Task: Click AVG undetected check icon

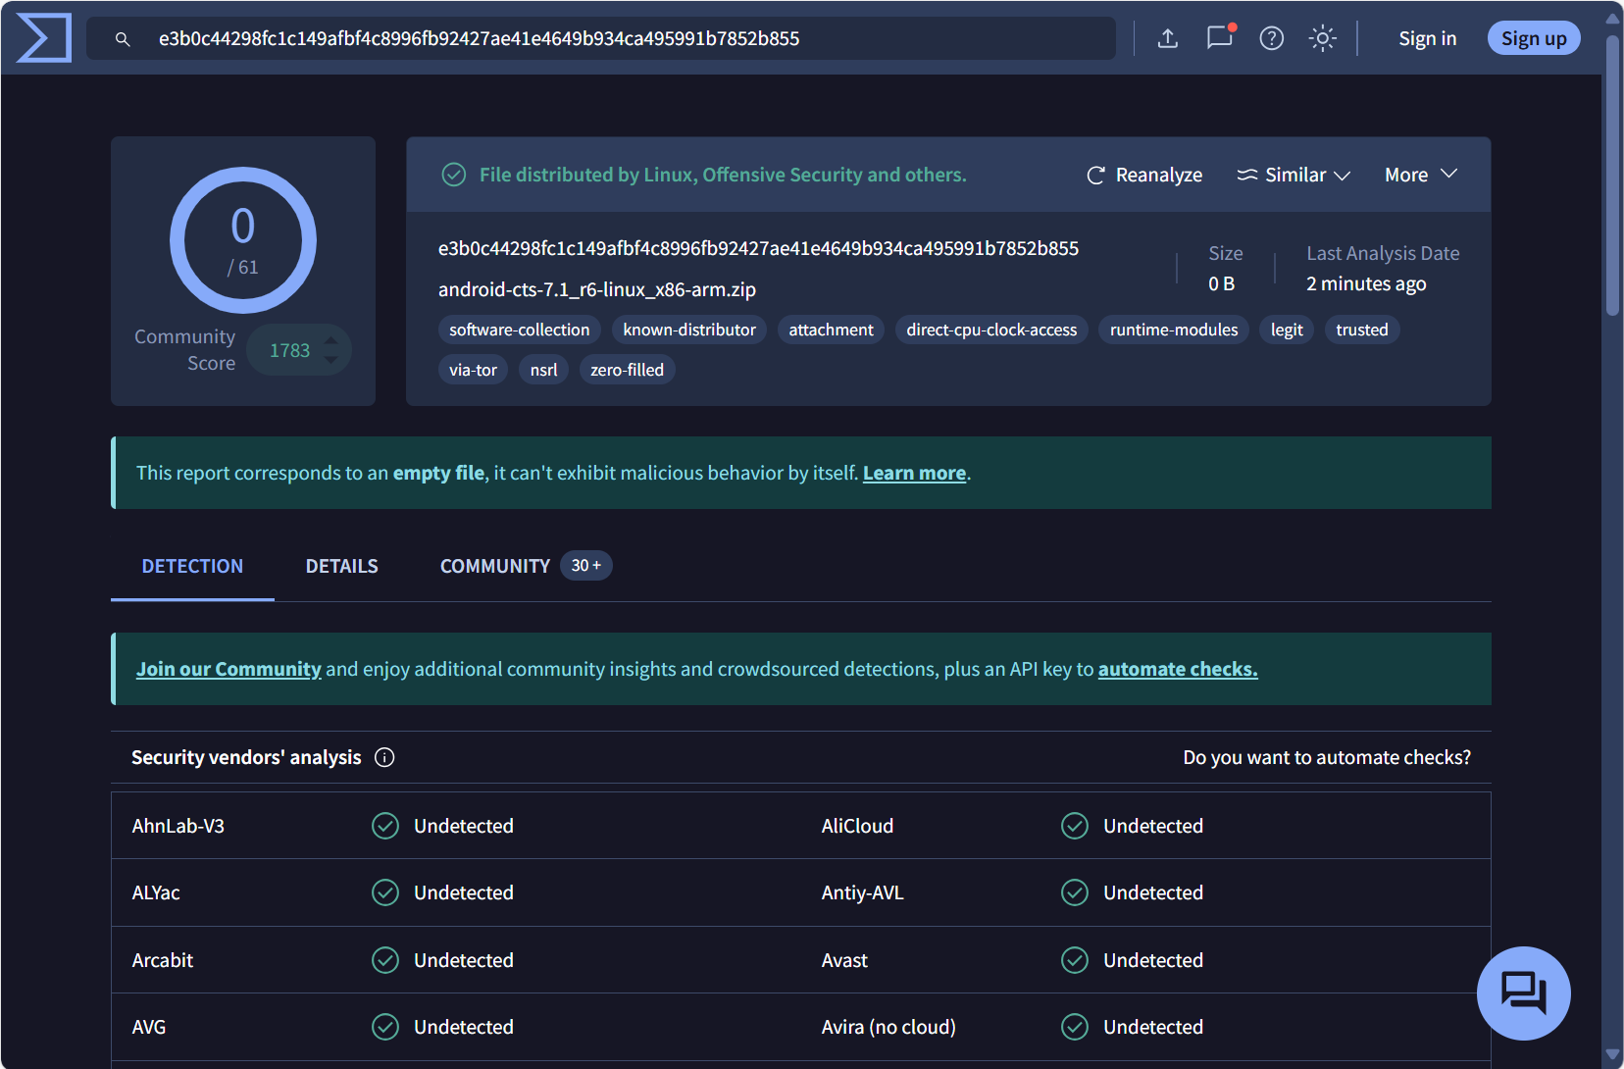Action: point(385,1027)
